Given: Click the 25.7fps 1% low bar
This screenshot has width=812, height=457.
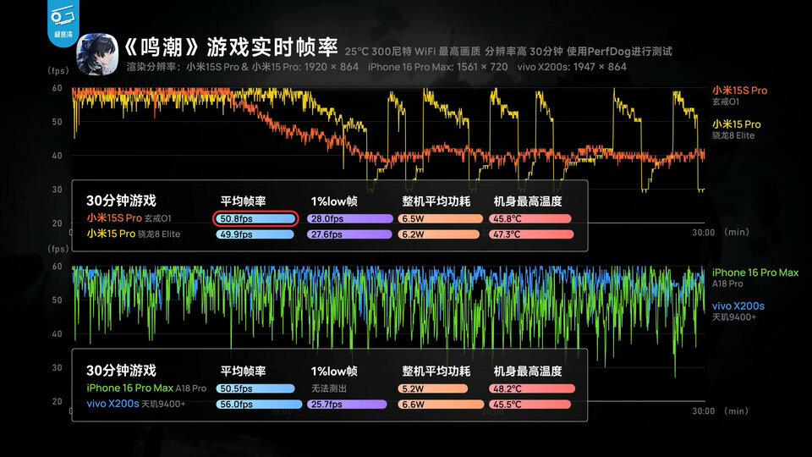Looking at the screenshot, I should (x=347, y=405).
